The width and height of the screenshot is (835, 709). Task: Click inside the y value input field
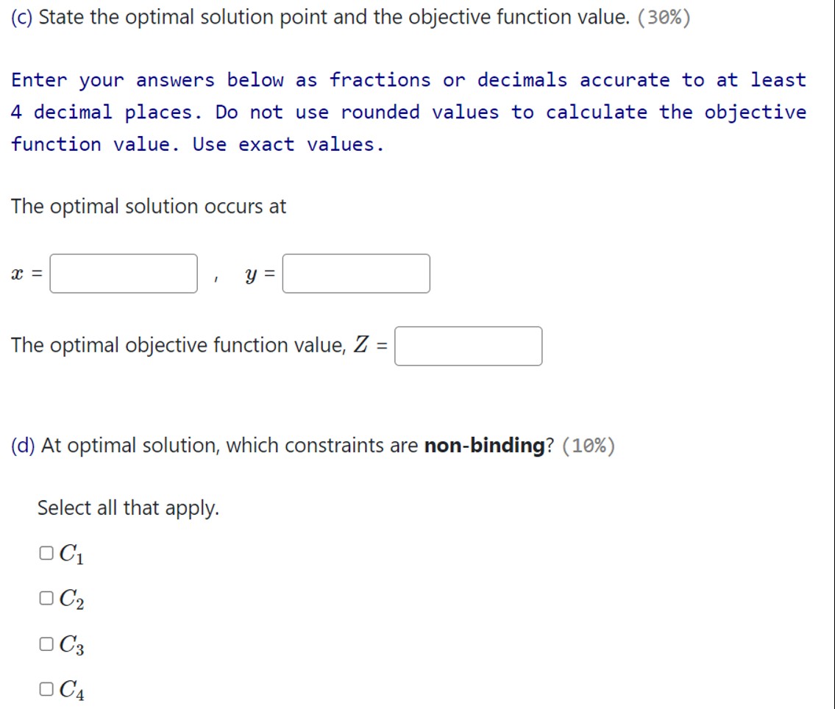point(356,273)
